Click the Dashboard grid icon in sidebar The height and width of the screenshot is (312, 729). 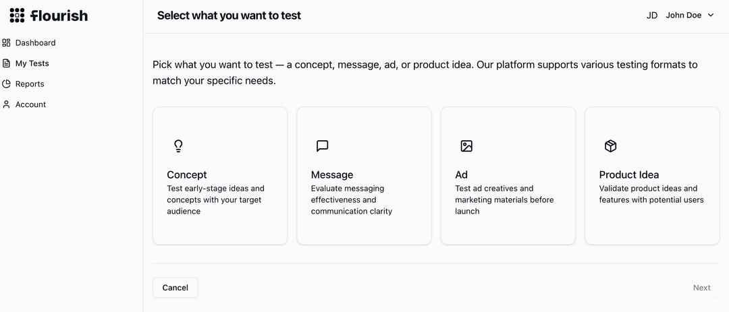7,42
